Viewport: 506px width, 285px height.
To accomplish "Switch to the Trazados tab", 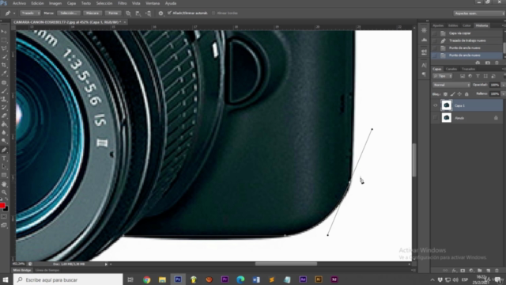I will point(468,69).
